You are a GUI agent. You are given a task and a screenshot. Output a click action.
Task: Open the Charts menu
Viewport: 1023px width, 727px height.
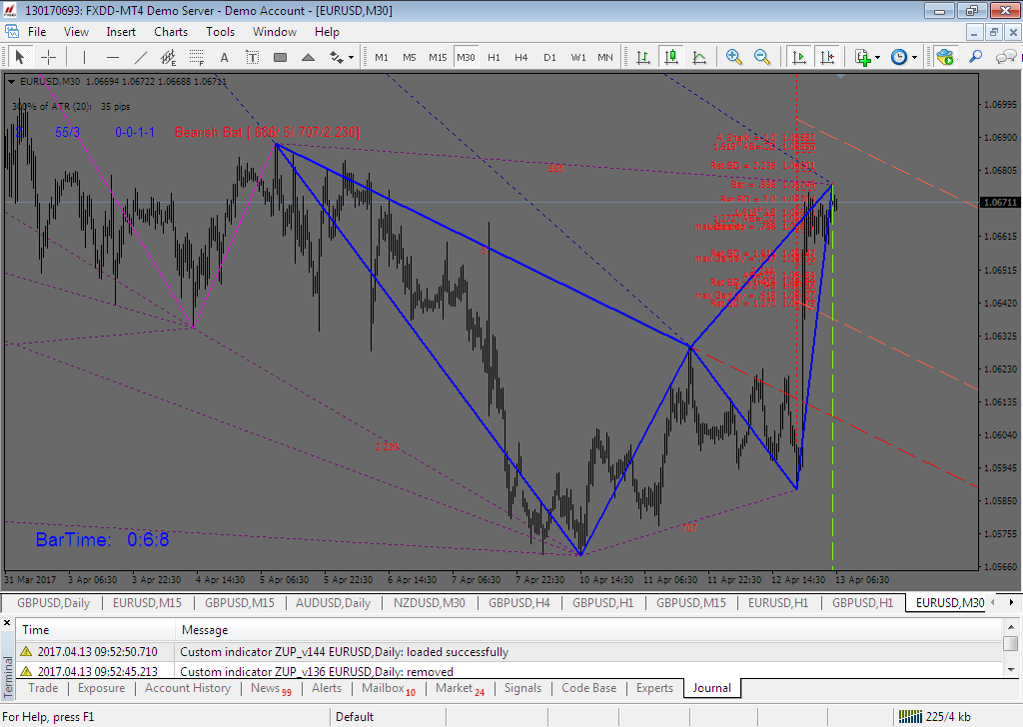(x=171, y=32)
